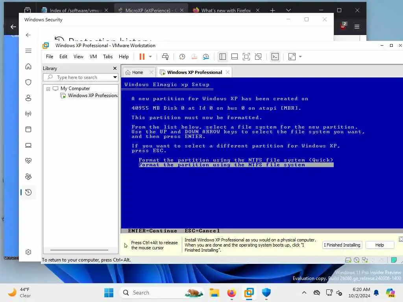Take a snapshot of this VM
403x302 pixels.
182,57
